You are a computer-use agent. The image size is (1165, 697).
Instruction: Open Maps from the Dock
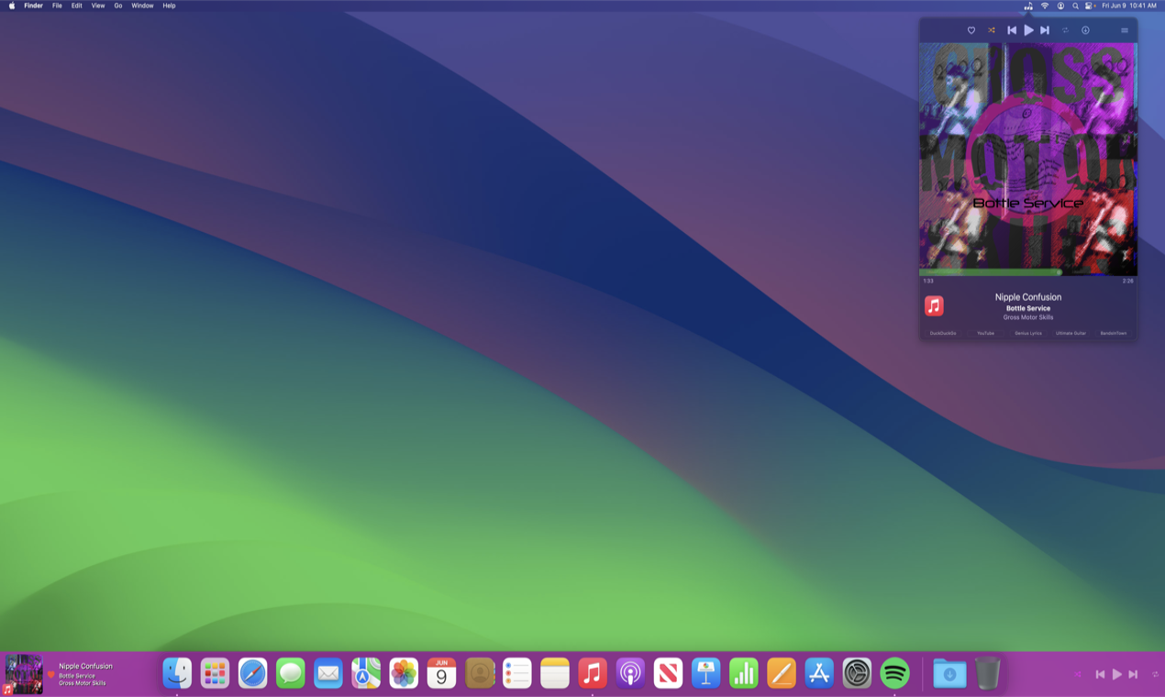[x=366, y=673]
